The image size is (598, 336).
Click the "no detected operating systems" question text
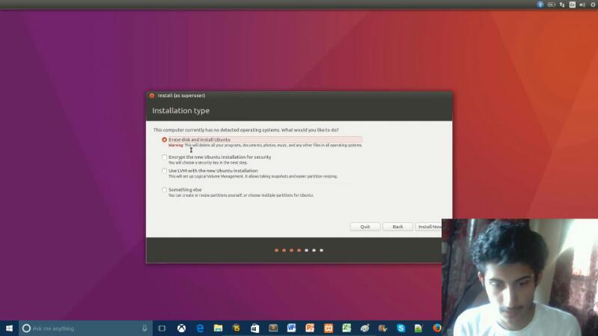click(246, 130)
